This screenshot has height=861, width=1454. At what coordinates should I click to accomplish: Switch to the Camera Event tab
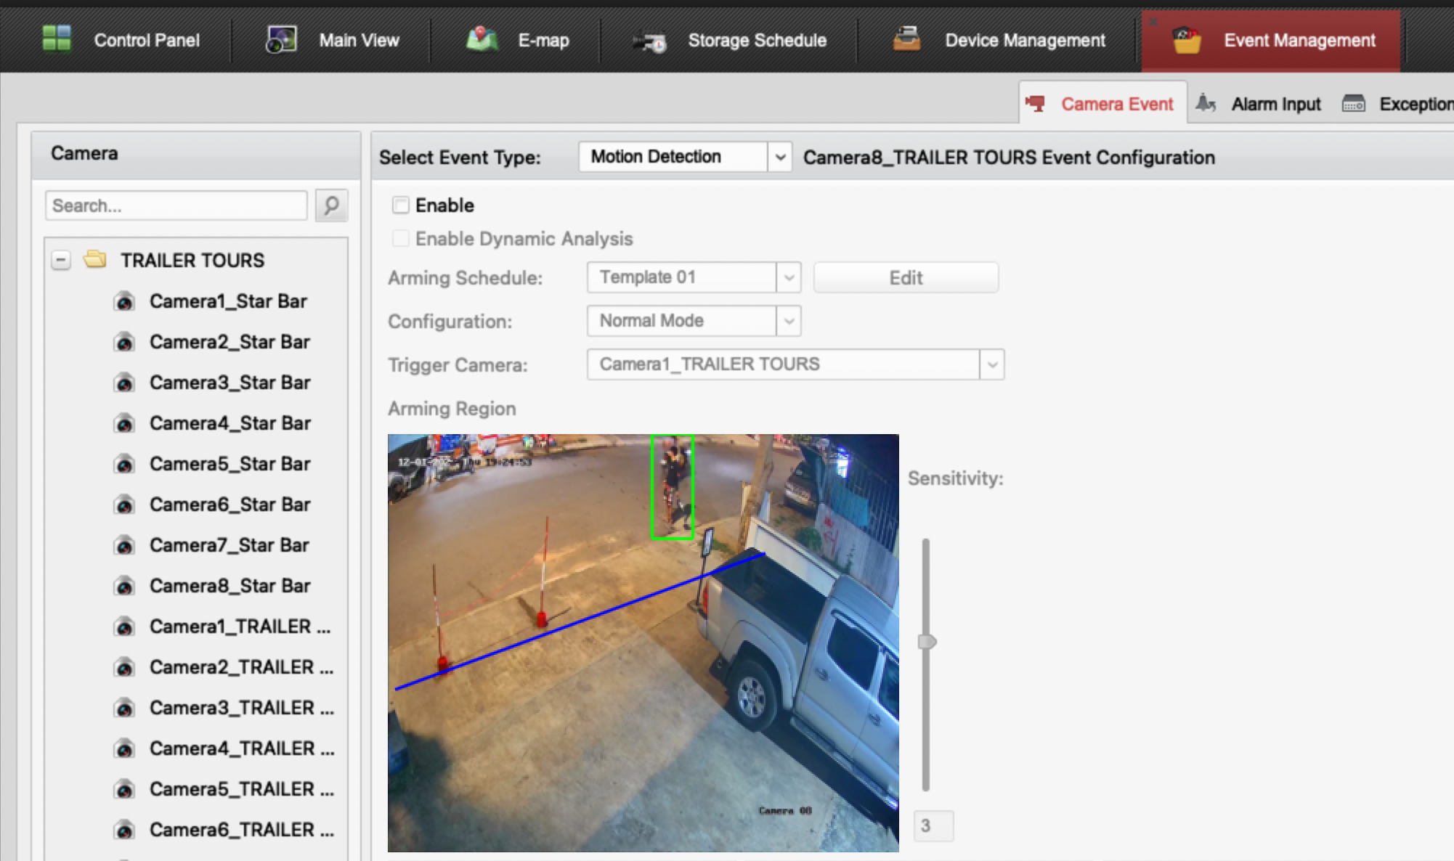click(1102, 104)
